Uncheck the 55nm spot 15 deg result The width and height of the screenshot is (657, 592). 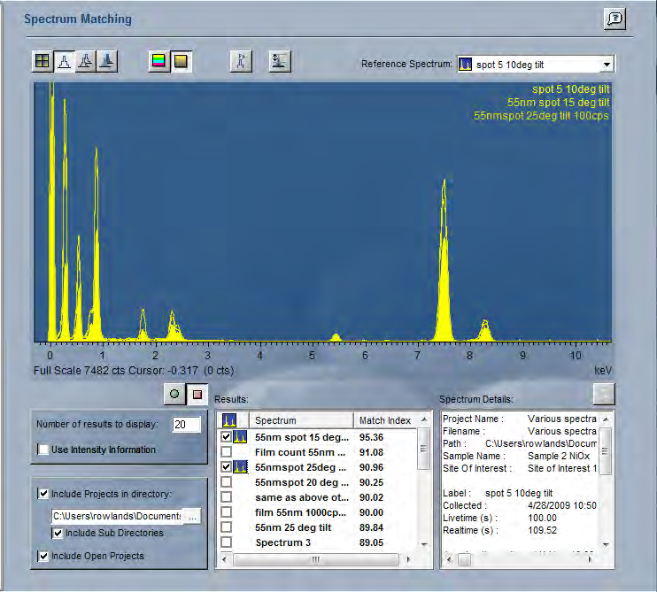pyautogui.click(x=227, y=437)
